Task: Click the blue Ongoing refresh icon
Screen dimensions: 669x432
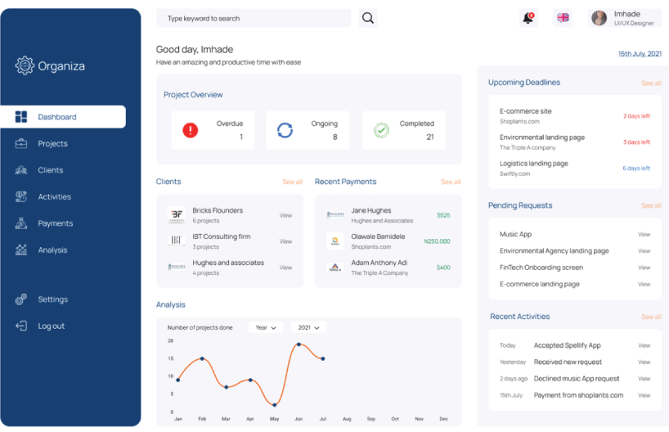Action: pyautogui.click(x=285, y=130)
